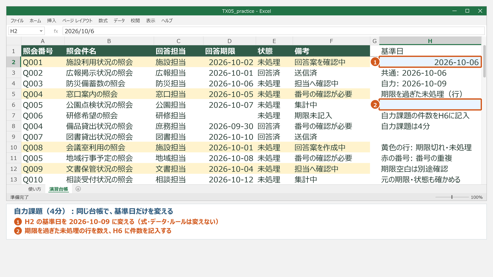Open the 挿入 tab

(51, 21)
